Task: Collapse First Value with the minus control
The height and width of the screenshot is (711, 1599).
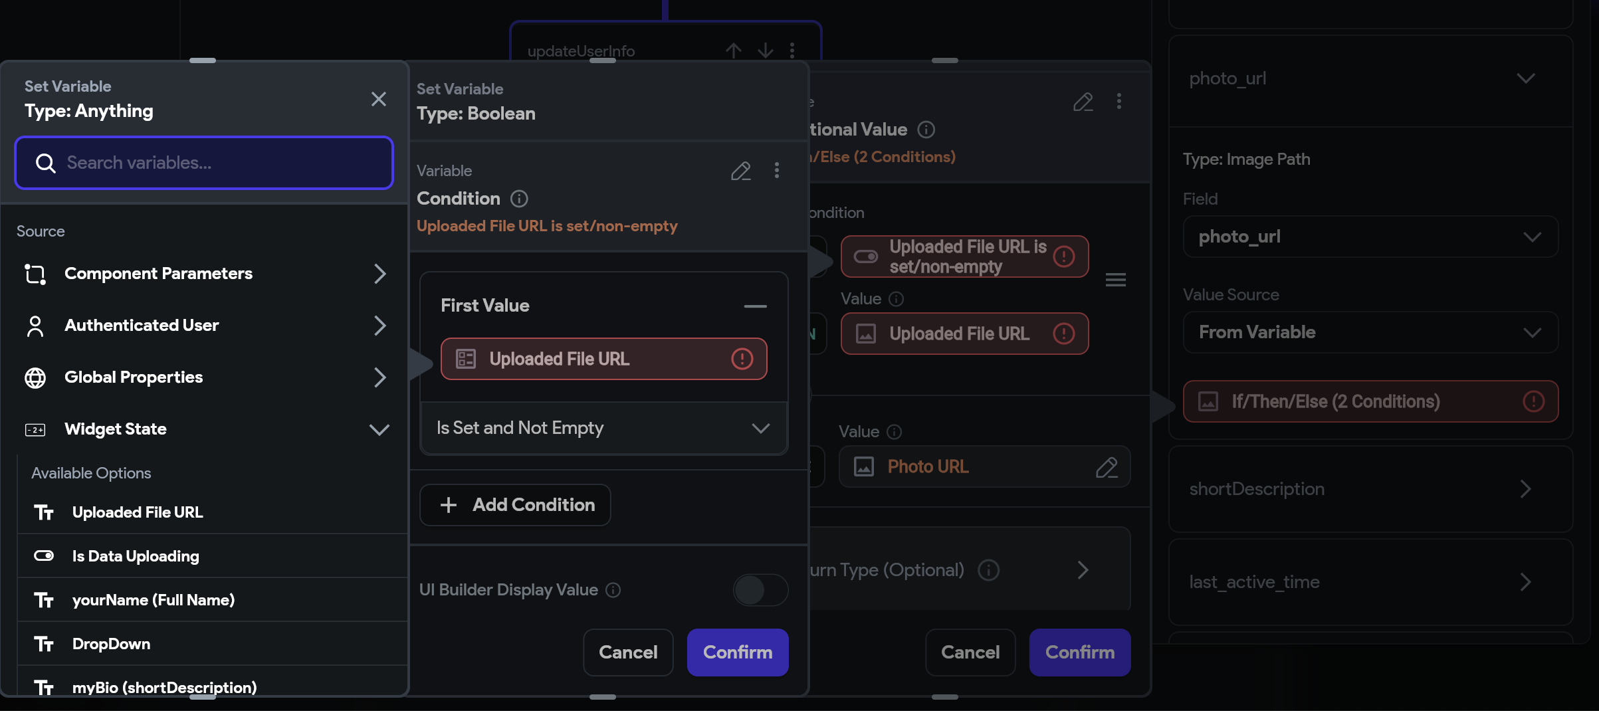Action: click(755, 306)
